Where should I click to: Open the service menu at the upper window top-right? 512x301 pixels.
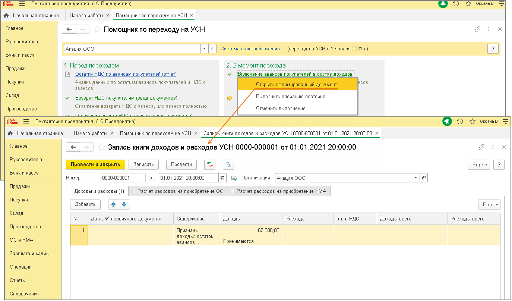502,4
